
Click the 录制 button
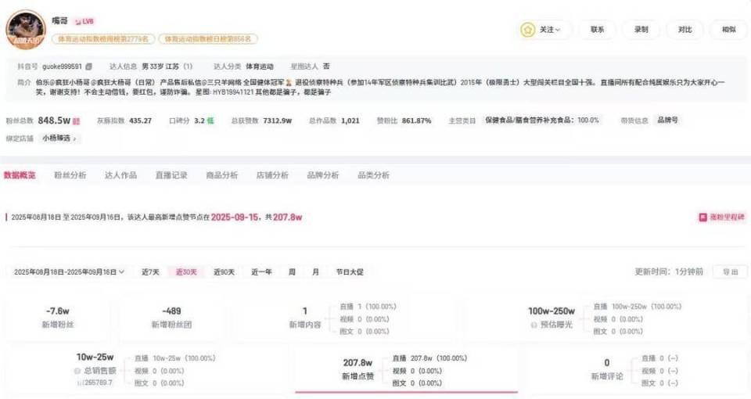click(641, 30)
